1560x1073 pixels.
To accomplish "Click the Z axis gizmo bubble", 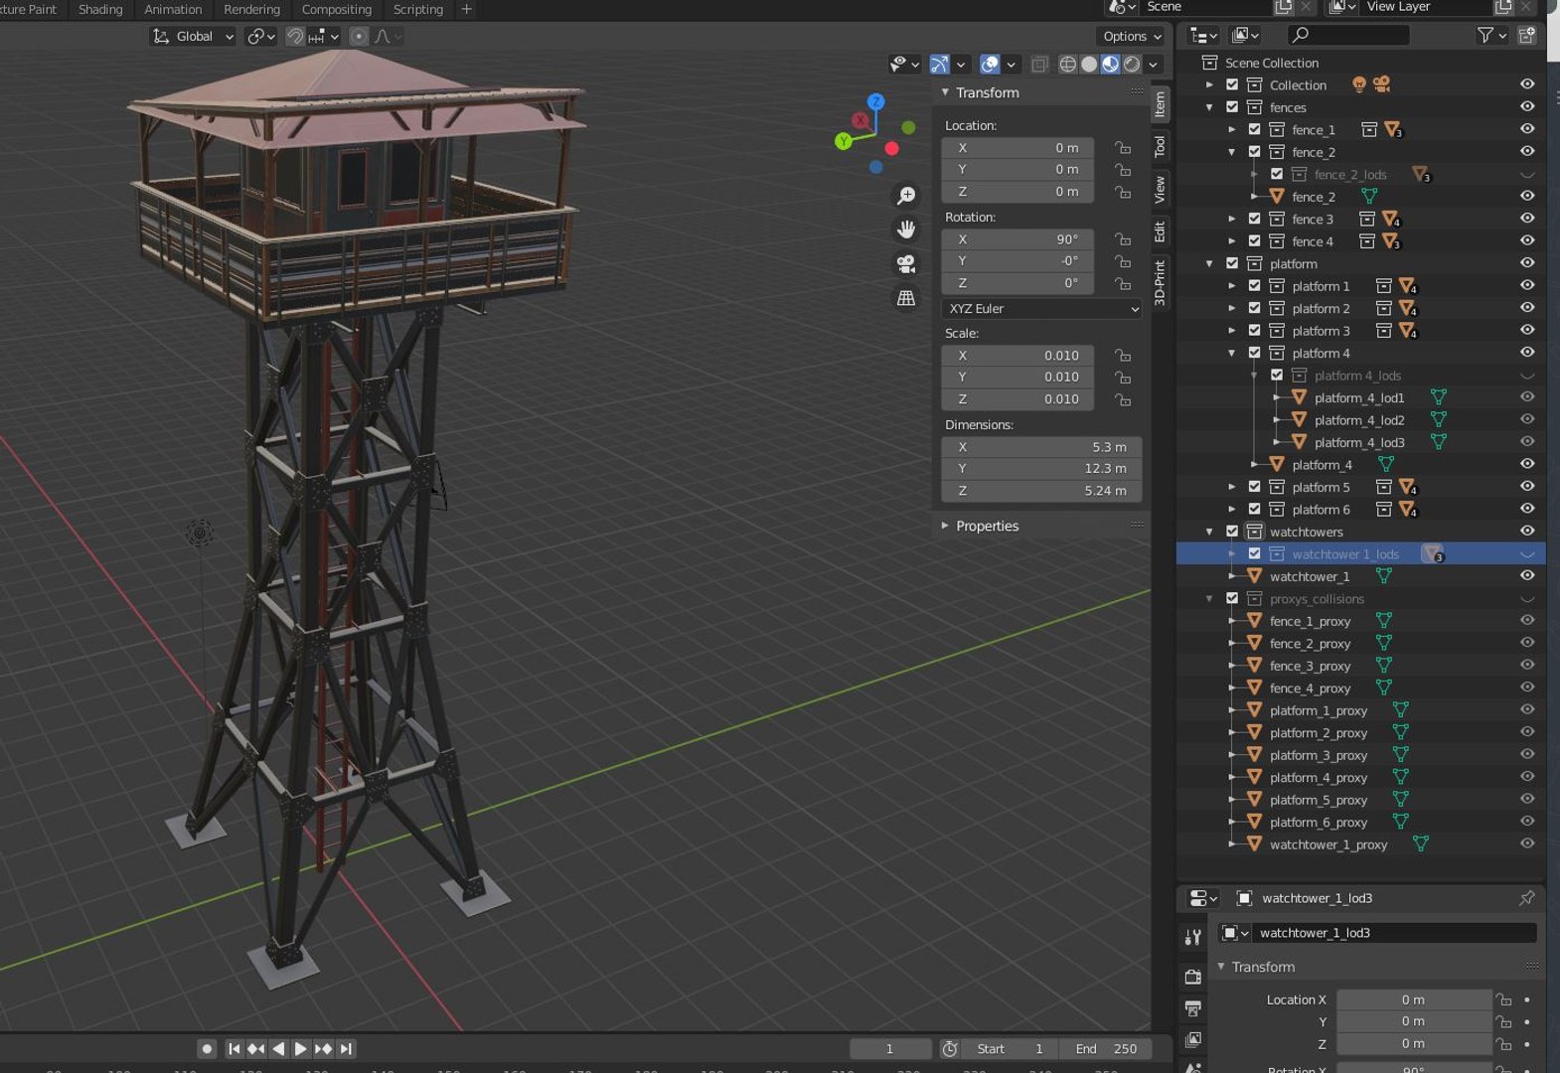I will click(x=875, y=101).
